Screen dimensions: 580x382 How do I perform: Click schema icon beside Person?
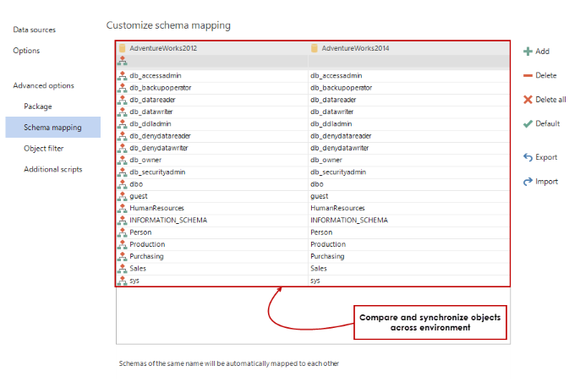122,232
